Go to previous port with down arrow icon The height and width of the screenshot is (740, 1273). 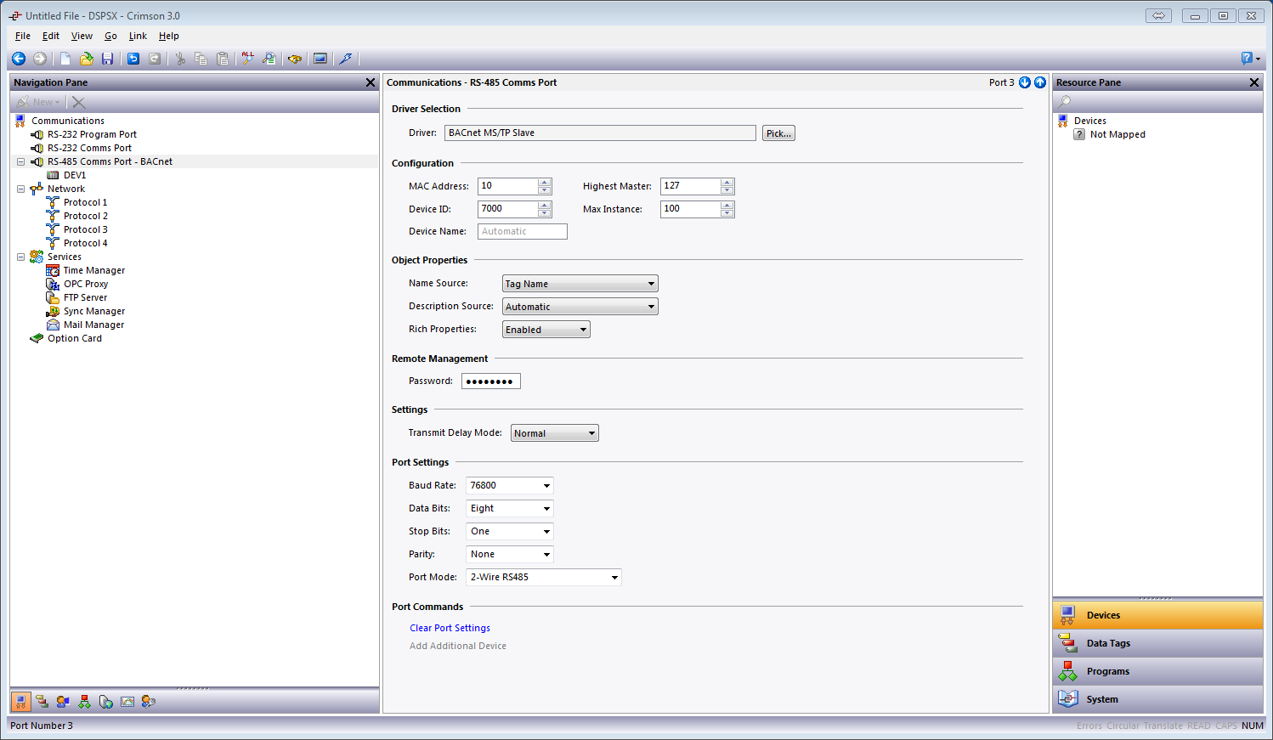tap(1025, 82)
